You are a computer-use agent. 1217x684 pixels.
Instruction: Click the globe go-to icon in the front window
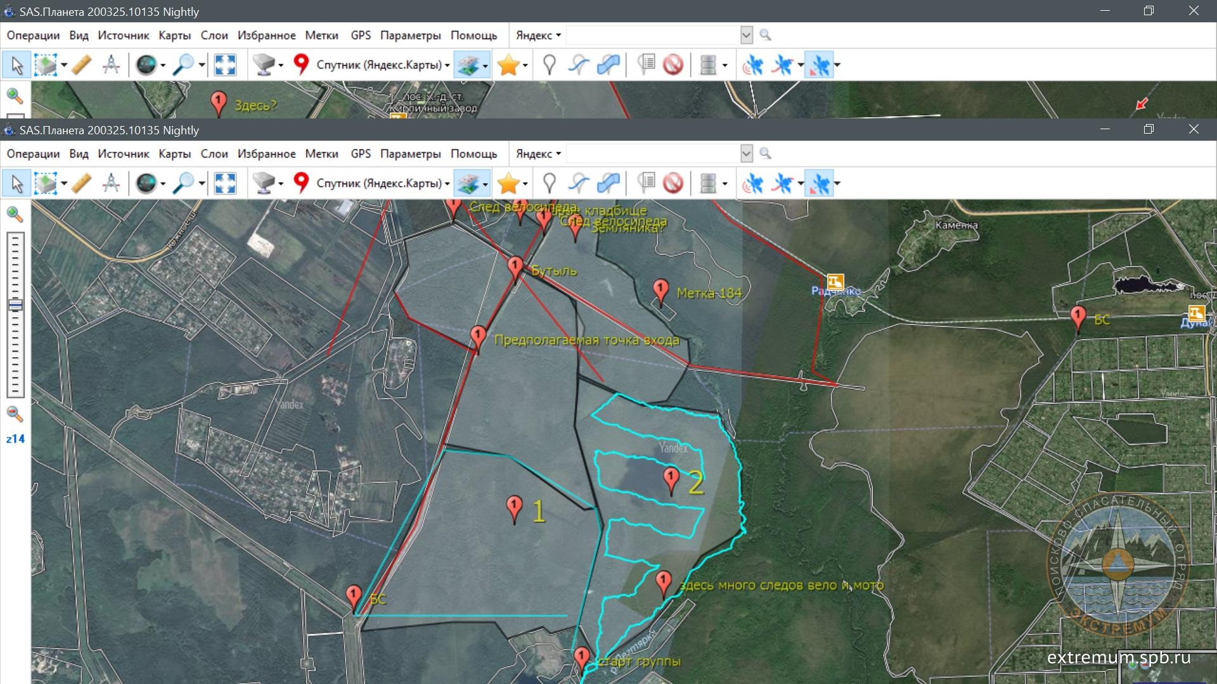coord(146,184)
